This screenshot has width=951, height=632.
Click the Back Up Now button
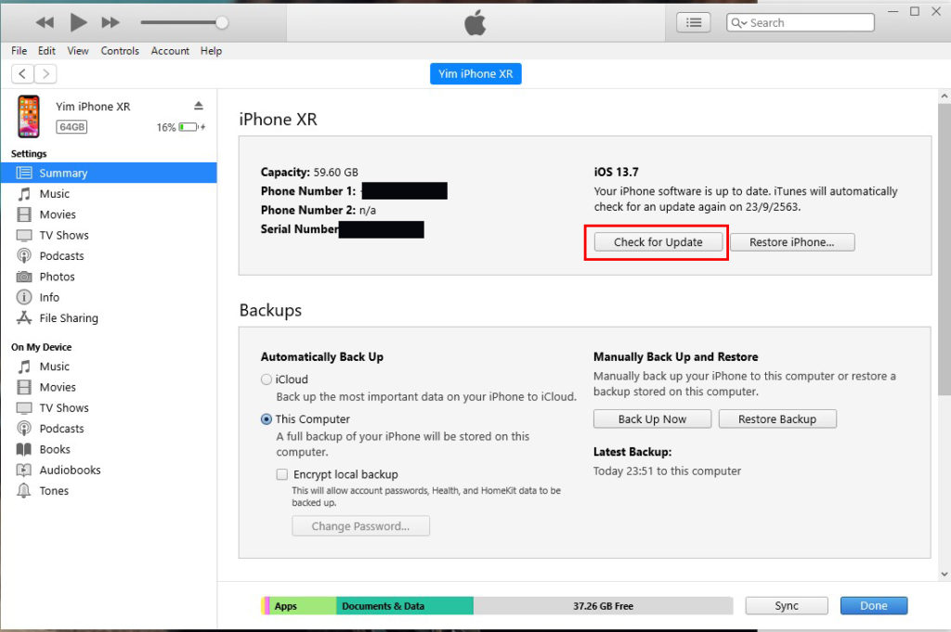point(652,419)
